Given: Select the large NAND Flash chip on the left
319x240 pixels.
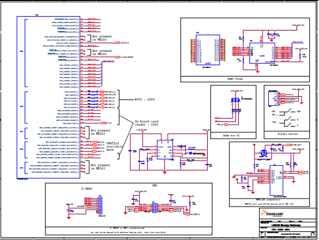Looking at the screenshot, I should [208, 50].
